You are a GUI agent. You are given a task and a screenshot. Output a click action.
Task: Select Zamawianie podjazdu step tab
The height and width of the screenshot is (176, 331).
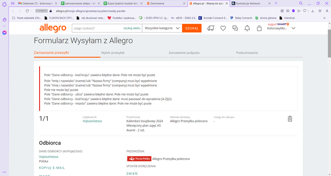(x=184, y=53)
